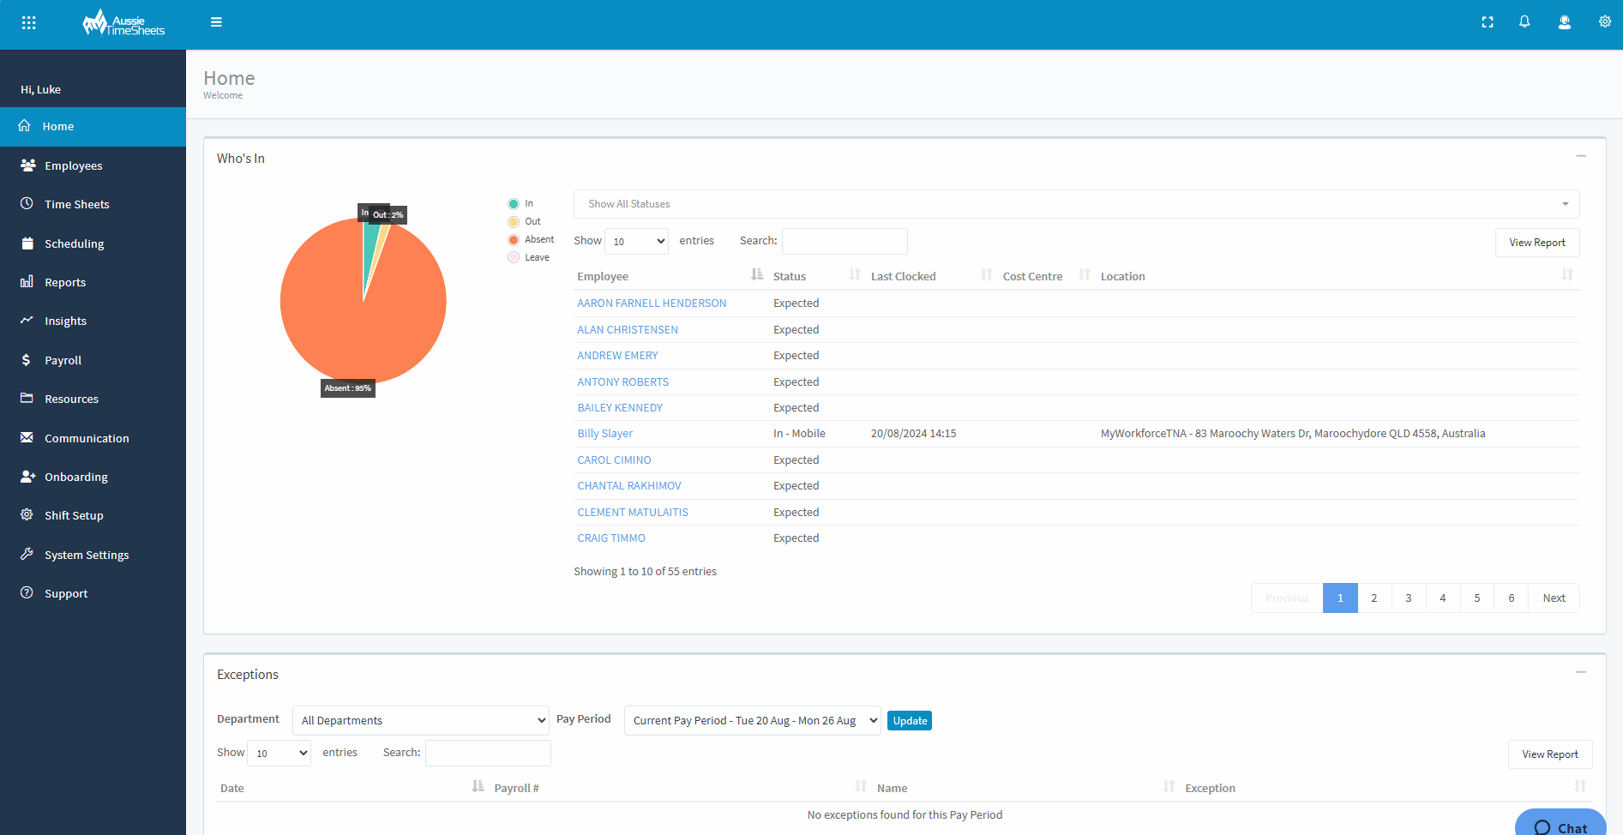Go to the Home section
The width and height of the screenshot is (1623, 835).
57,126
